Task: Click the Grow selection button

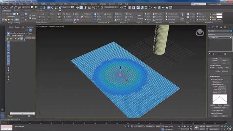Action: coord(32,15)
